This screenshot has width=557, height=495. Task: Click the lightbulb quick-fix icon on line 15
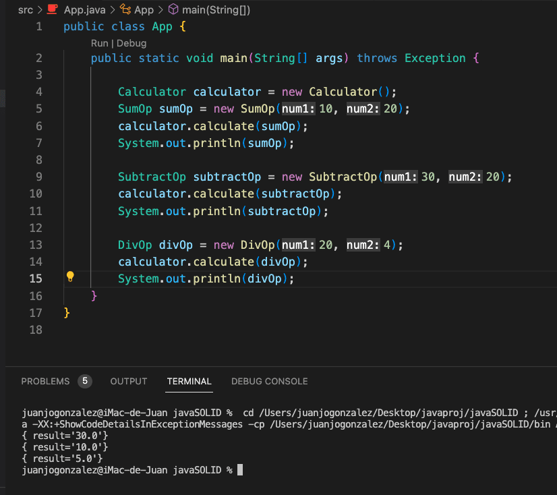[x=70, y=276]
